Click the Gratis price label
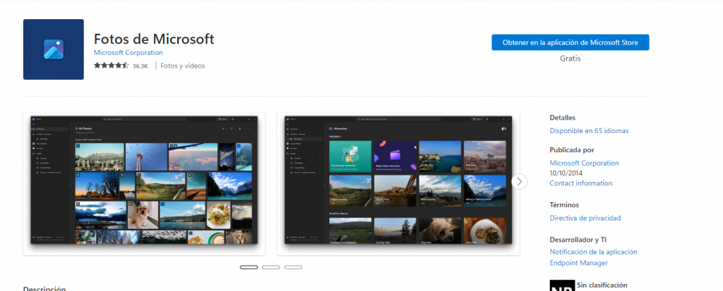The width and height of the screenshot is (723, 291). (570, 58)
